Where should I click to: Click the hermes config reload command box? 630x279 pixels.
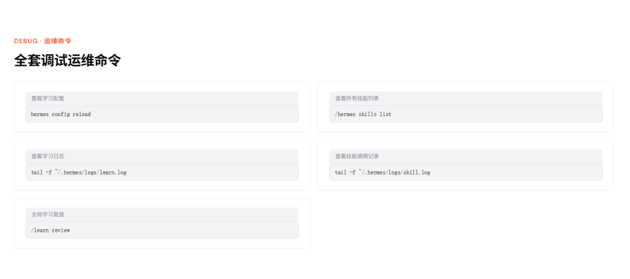(x=162, y=114)
